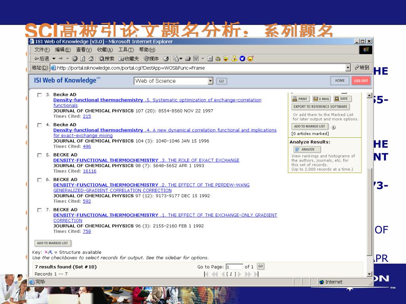
Task: Click the Windows logo throbber icon
Action: 366,49
